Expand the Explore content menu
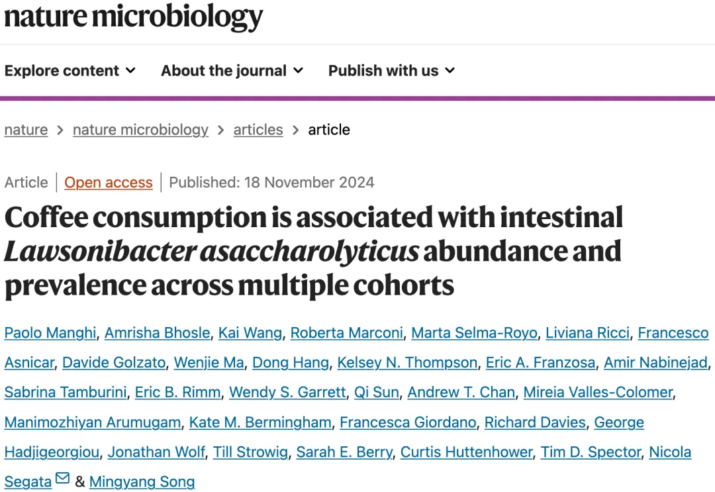The width and height of the screenshot is (715, 492). tap(70, 71)
